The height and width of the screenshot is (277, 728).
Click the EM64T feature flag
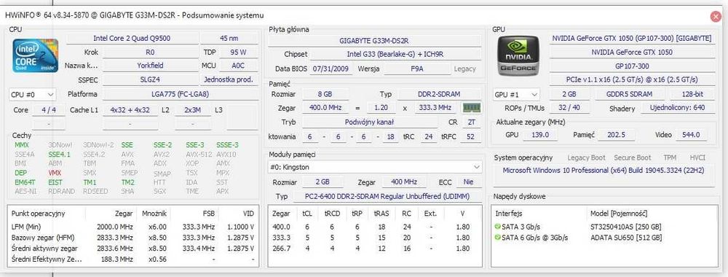pos(25,182)
